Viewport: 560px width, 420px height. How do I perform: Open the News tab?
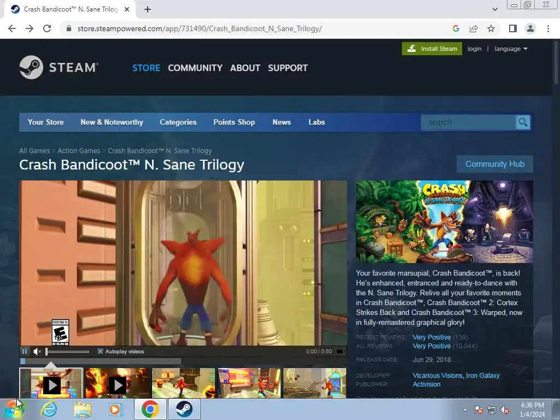pos(282,122)
